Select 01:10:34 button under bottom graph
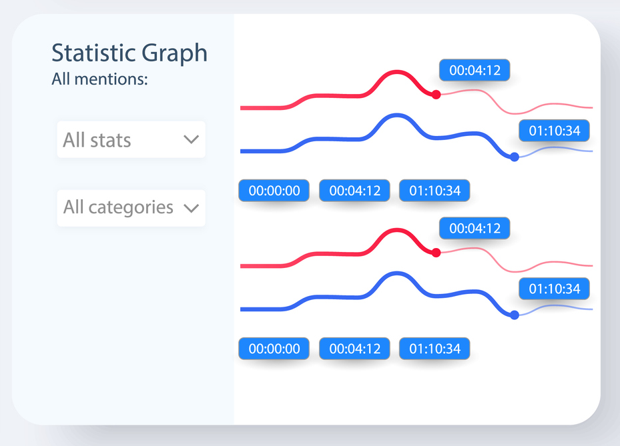This screenshot has width=620, height=446. [434, 349]
